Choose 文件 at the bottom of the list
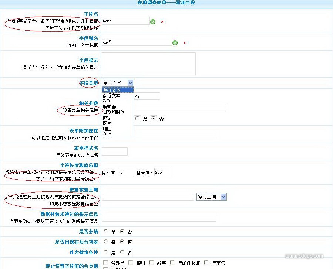Screen dimensions: 333x269 coord(107,134)
